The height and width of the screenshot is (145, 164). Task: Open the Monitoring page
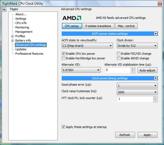pyautogui.click(x=22, y=27)
